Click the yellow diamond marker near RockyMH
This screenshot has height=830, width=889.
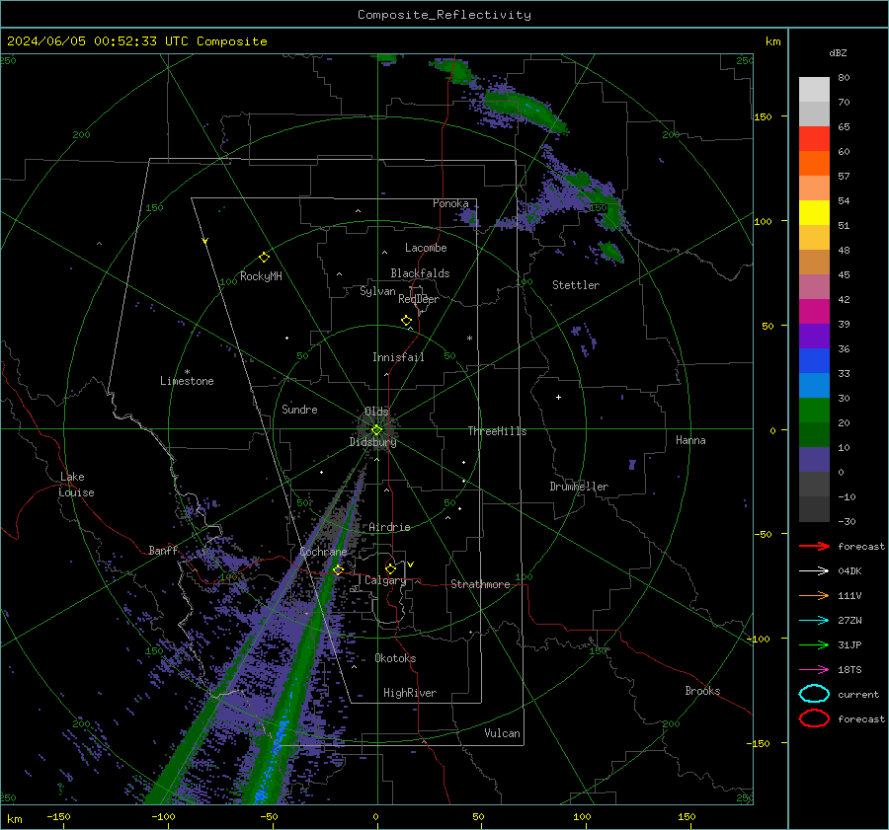pyautogui.click(x=264, y=258)
